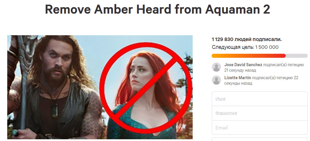
Task: Click the 'Следующая цель' label
Action: click(x=233, y=47)
